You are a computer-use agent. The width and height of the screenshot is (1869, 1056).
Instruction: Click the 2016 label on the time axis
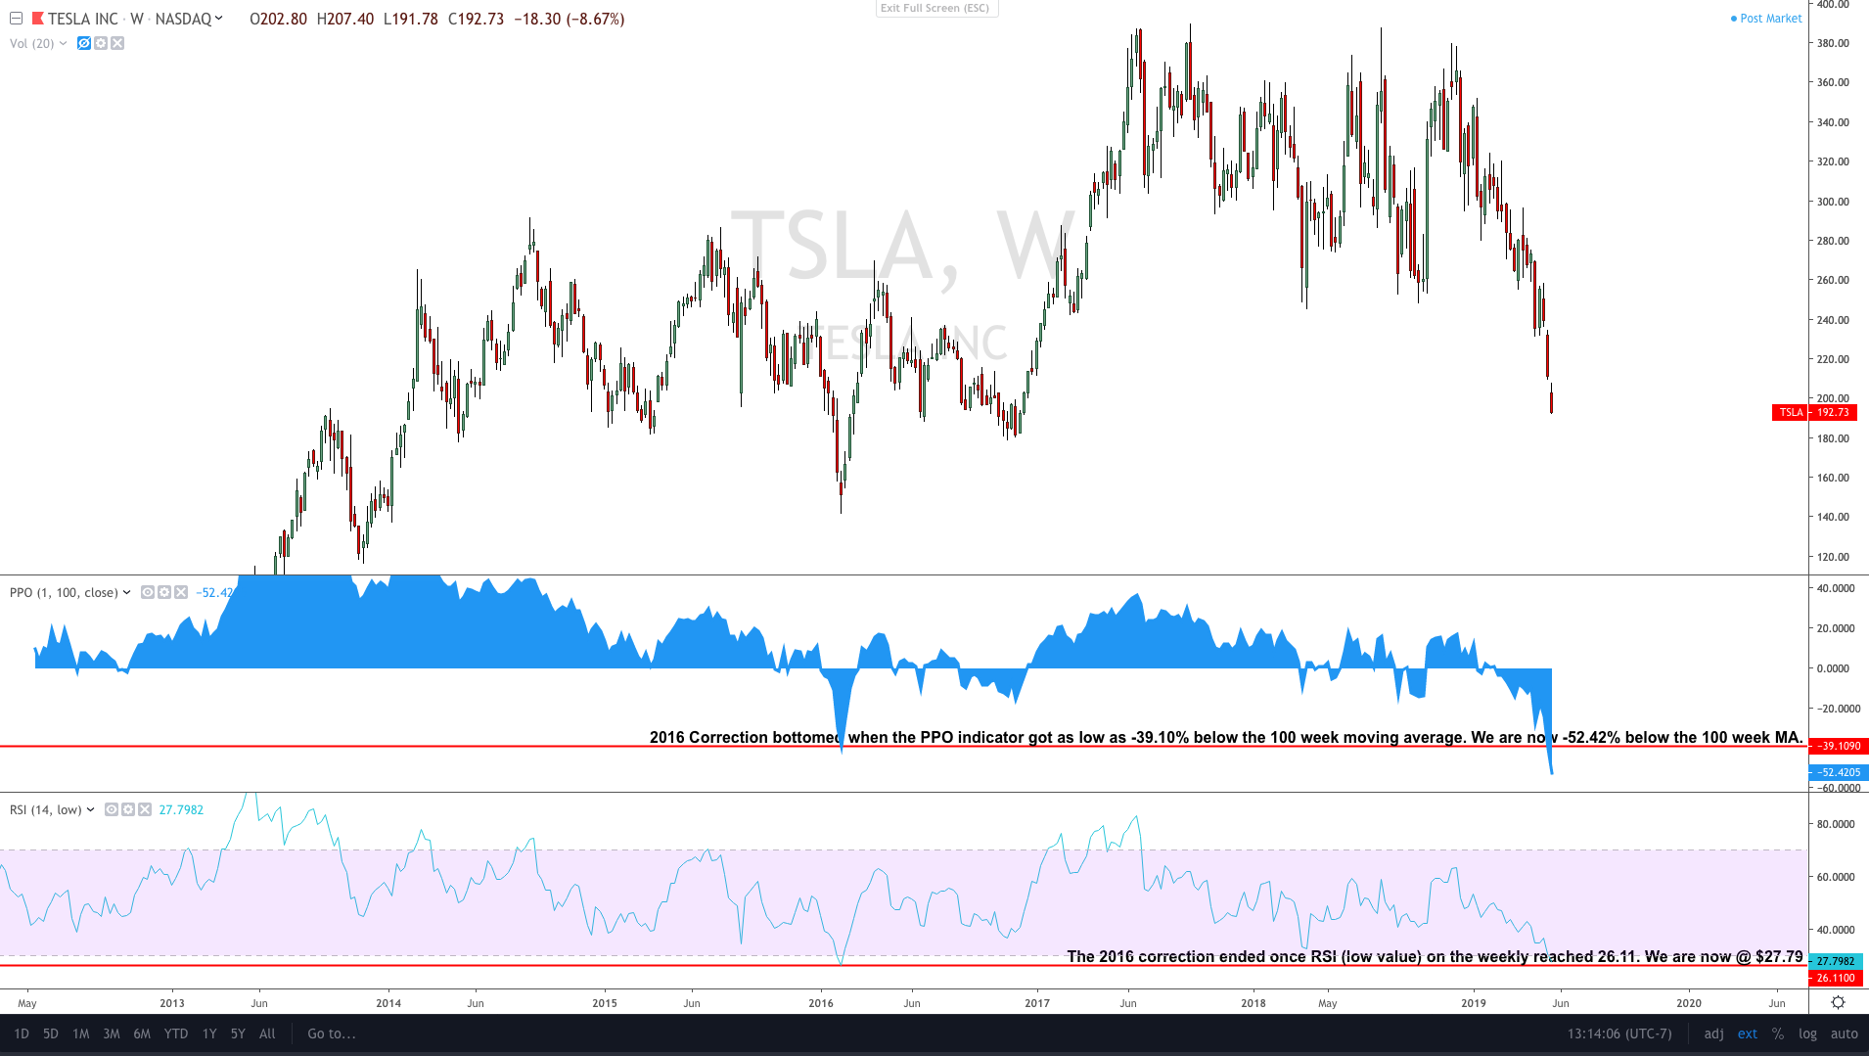821,1002
